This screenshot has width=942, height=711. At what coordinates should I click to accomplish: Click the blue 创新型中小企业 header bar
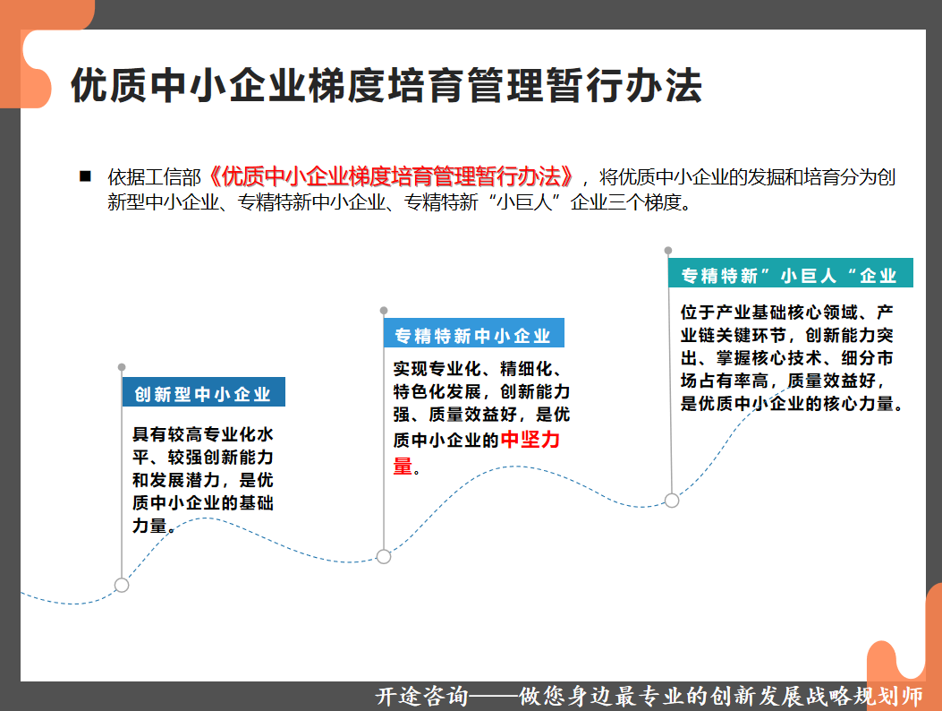203,392
